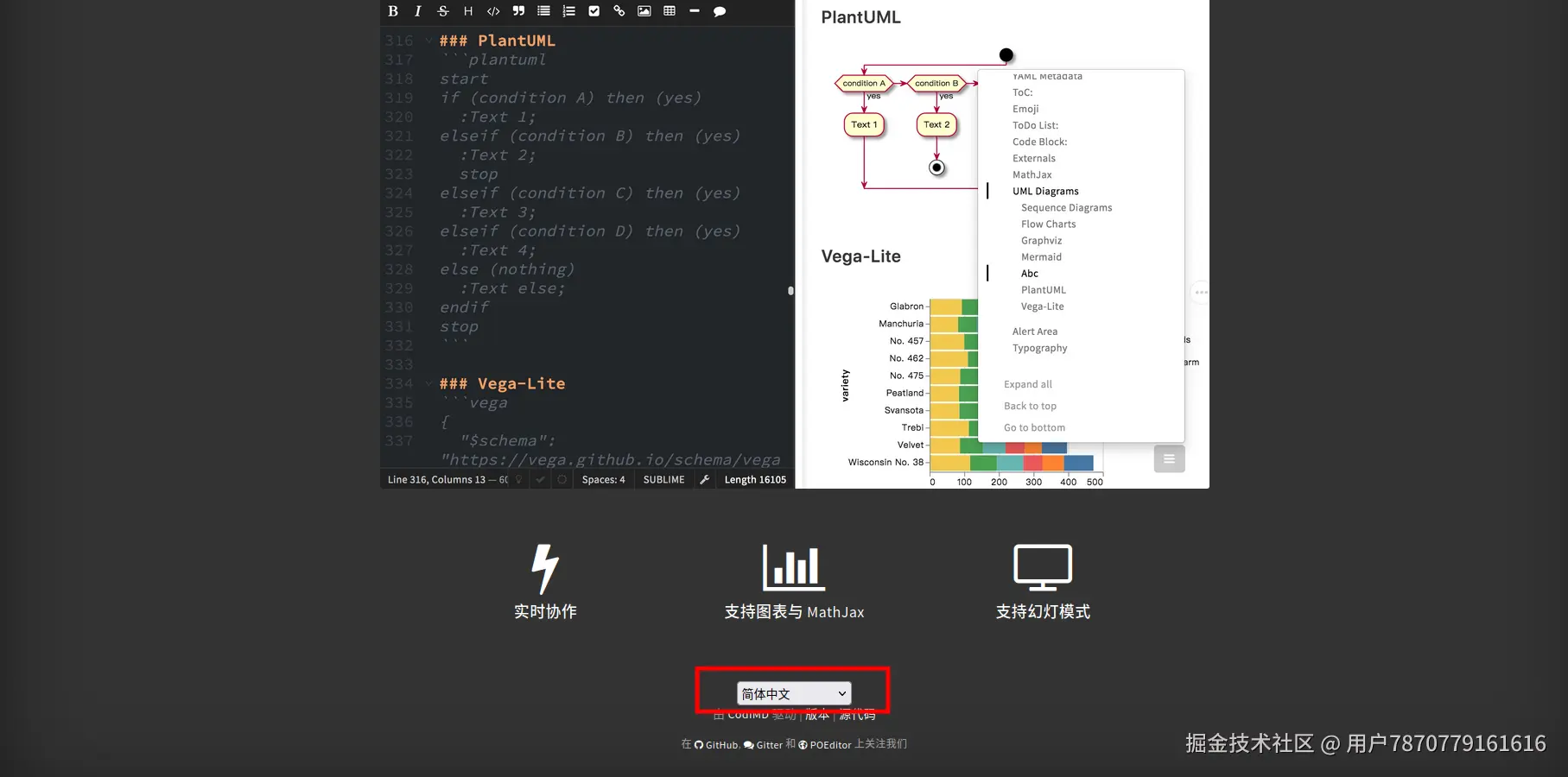Jump to MathJax in contents list
Image resolution: width=1568 pixels, height=777 pixels.
1032,174
